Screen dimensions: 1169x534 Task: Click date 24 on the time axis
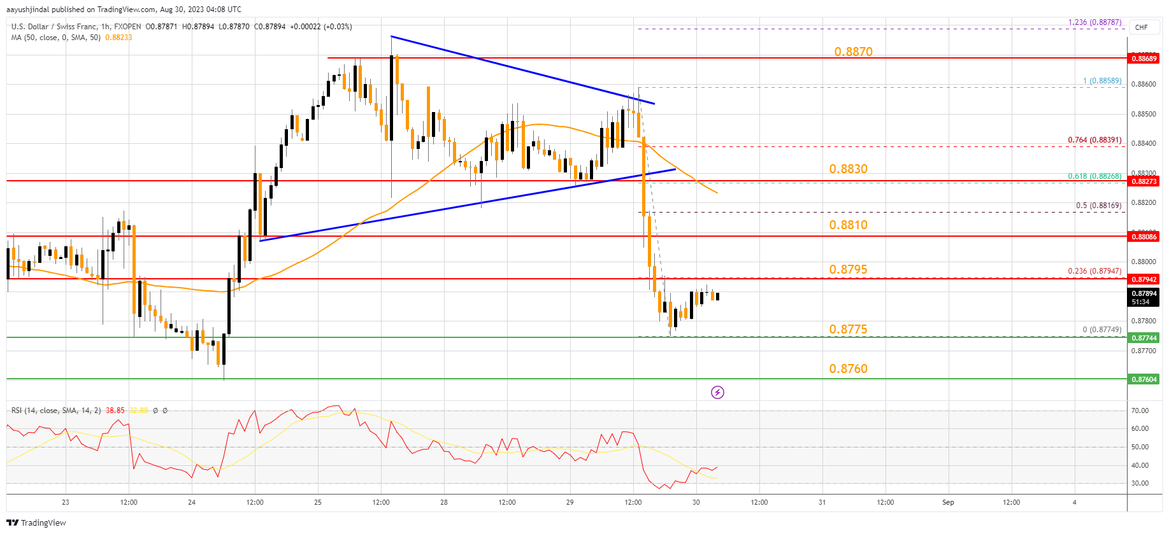point(192,502)
